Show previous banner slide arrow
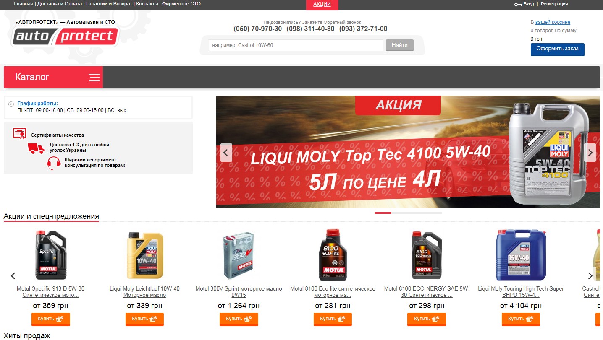This screenshot has width=603, height=340. coord(226,153)
